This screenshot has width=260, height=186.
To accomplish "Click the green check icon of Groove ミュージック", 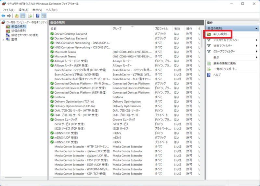I will pos(52,119).
